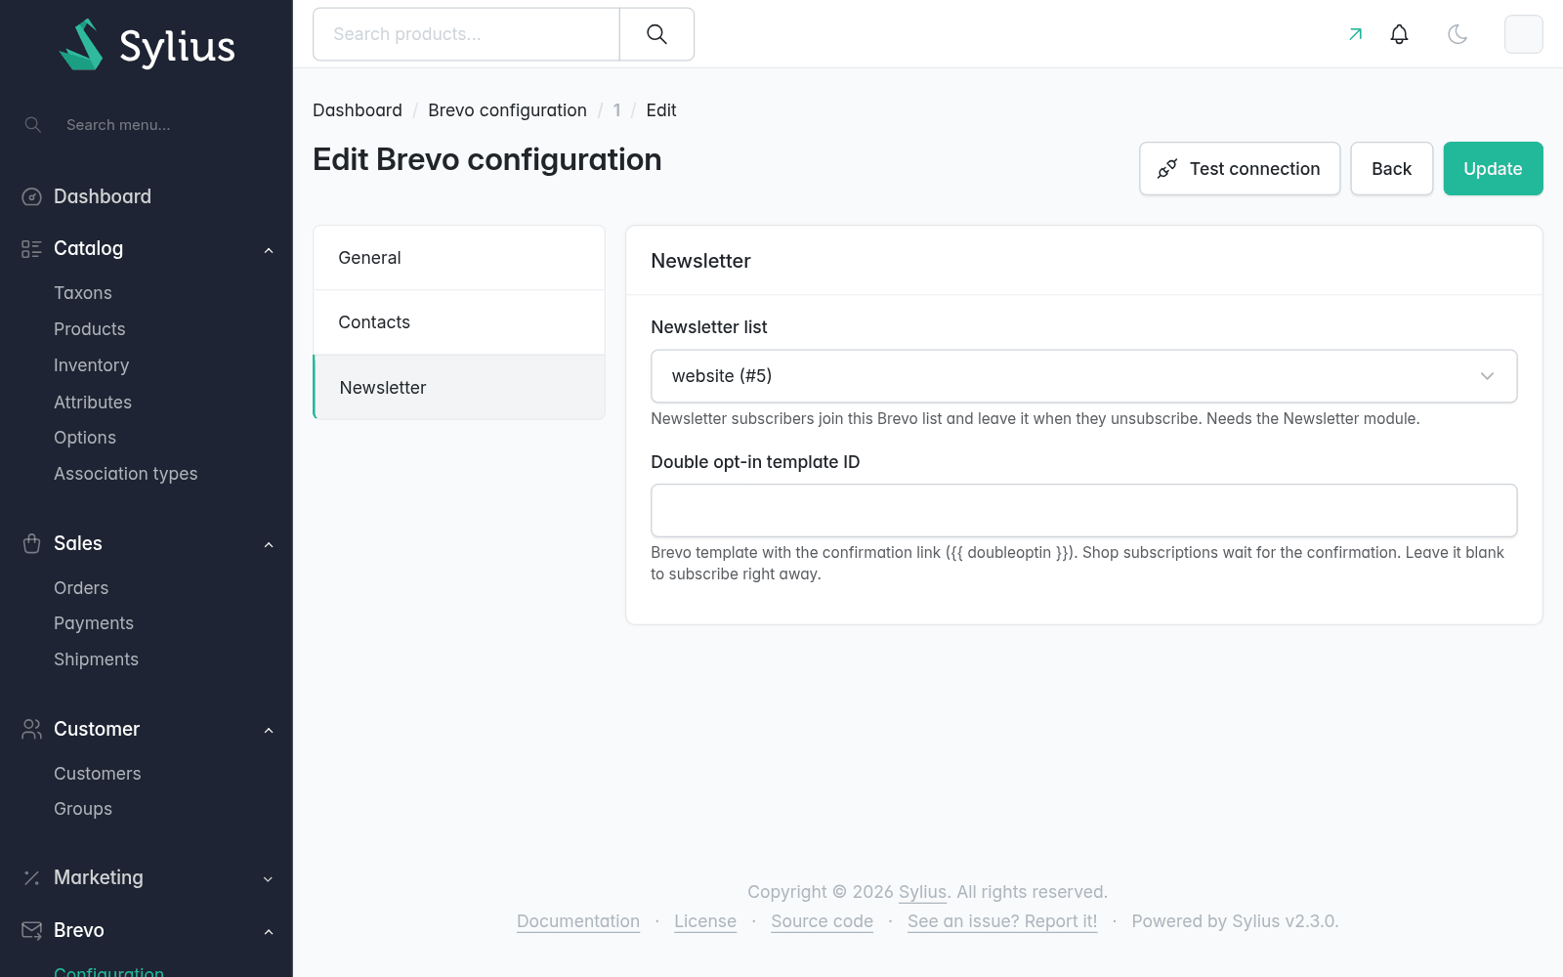Collapse the Brevo section chevron

point(269,932)
